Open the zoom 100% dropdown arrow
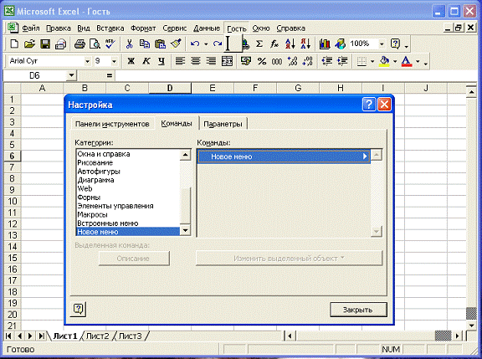 [x=382, y=44]
